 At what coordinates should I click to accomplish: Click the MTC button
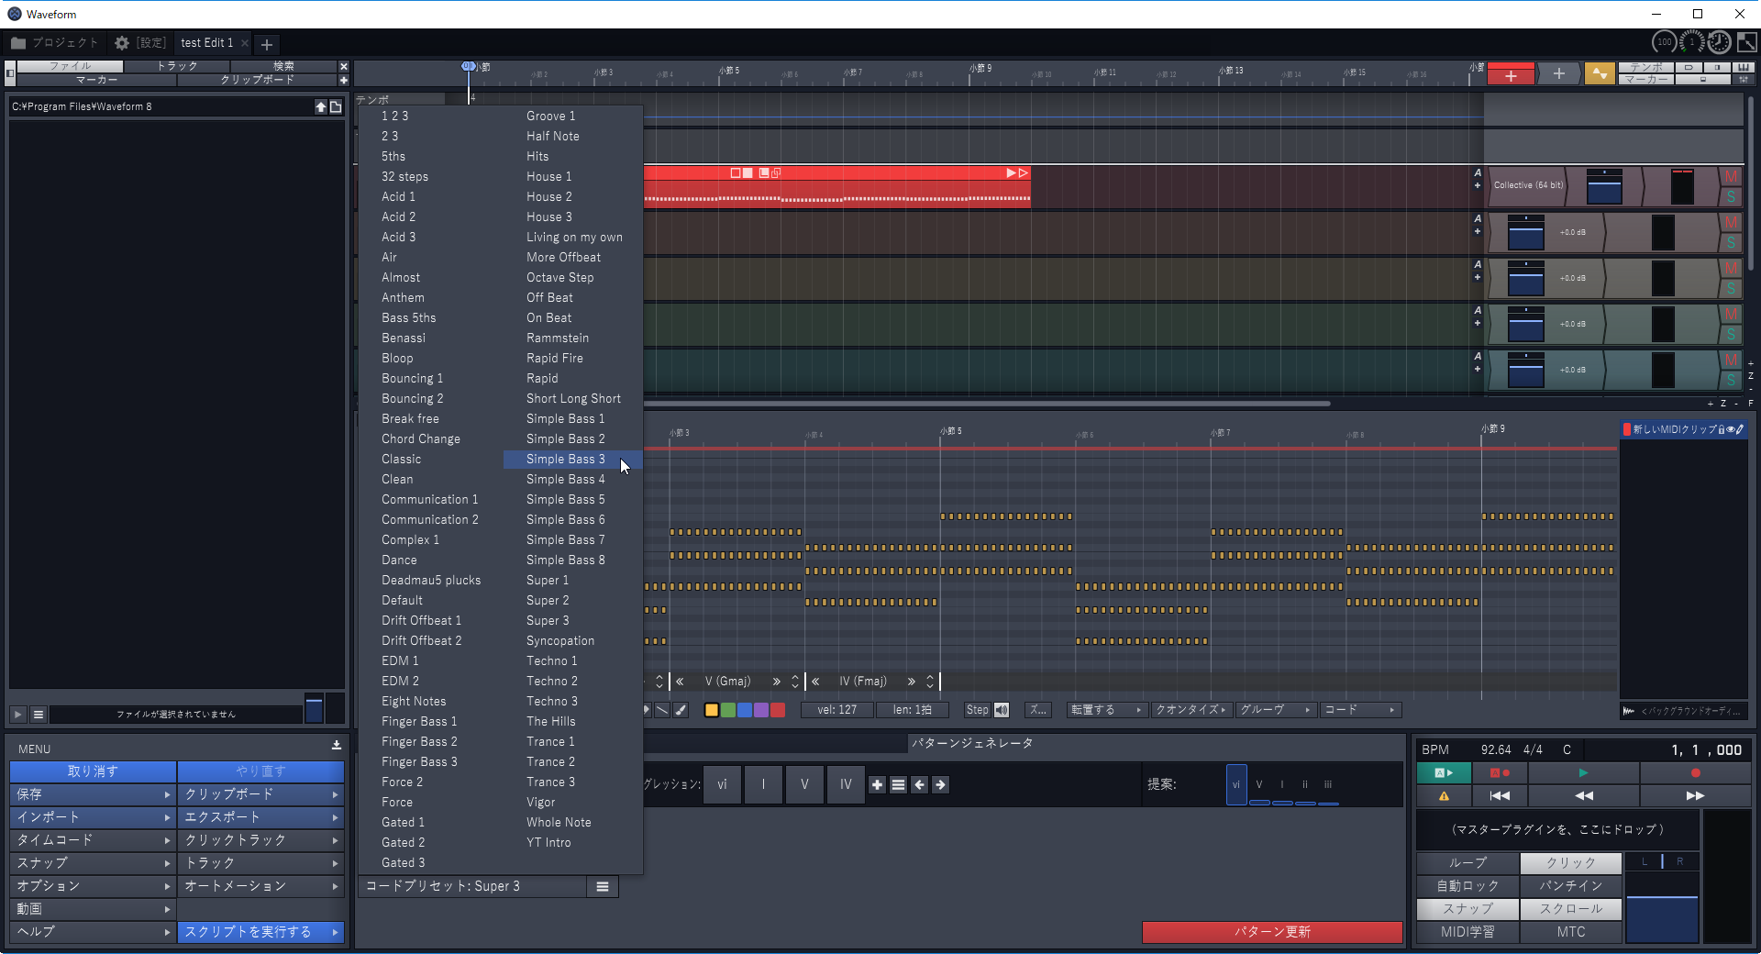(x=1571, y=932)
